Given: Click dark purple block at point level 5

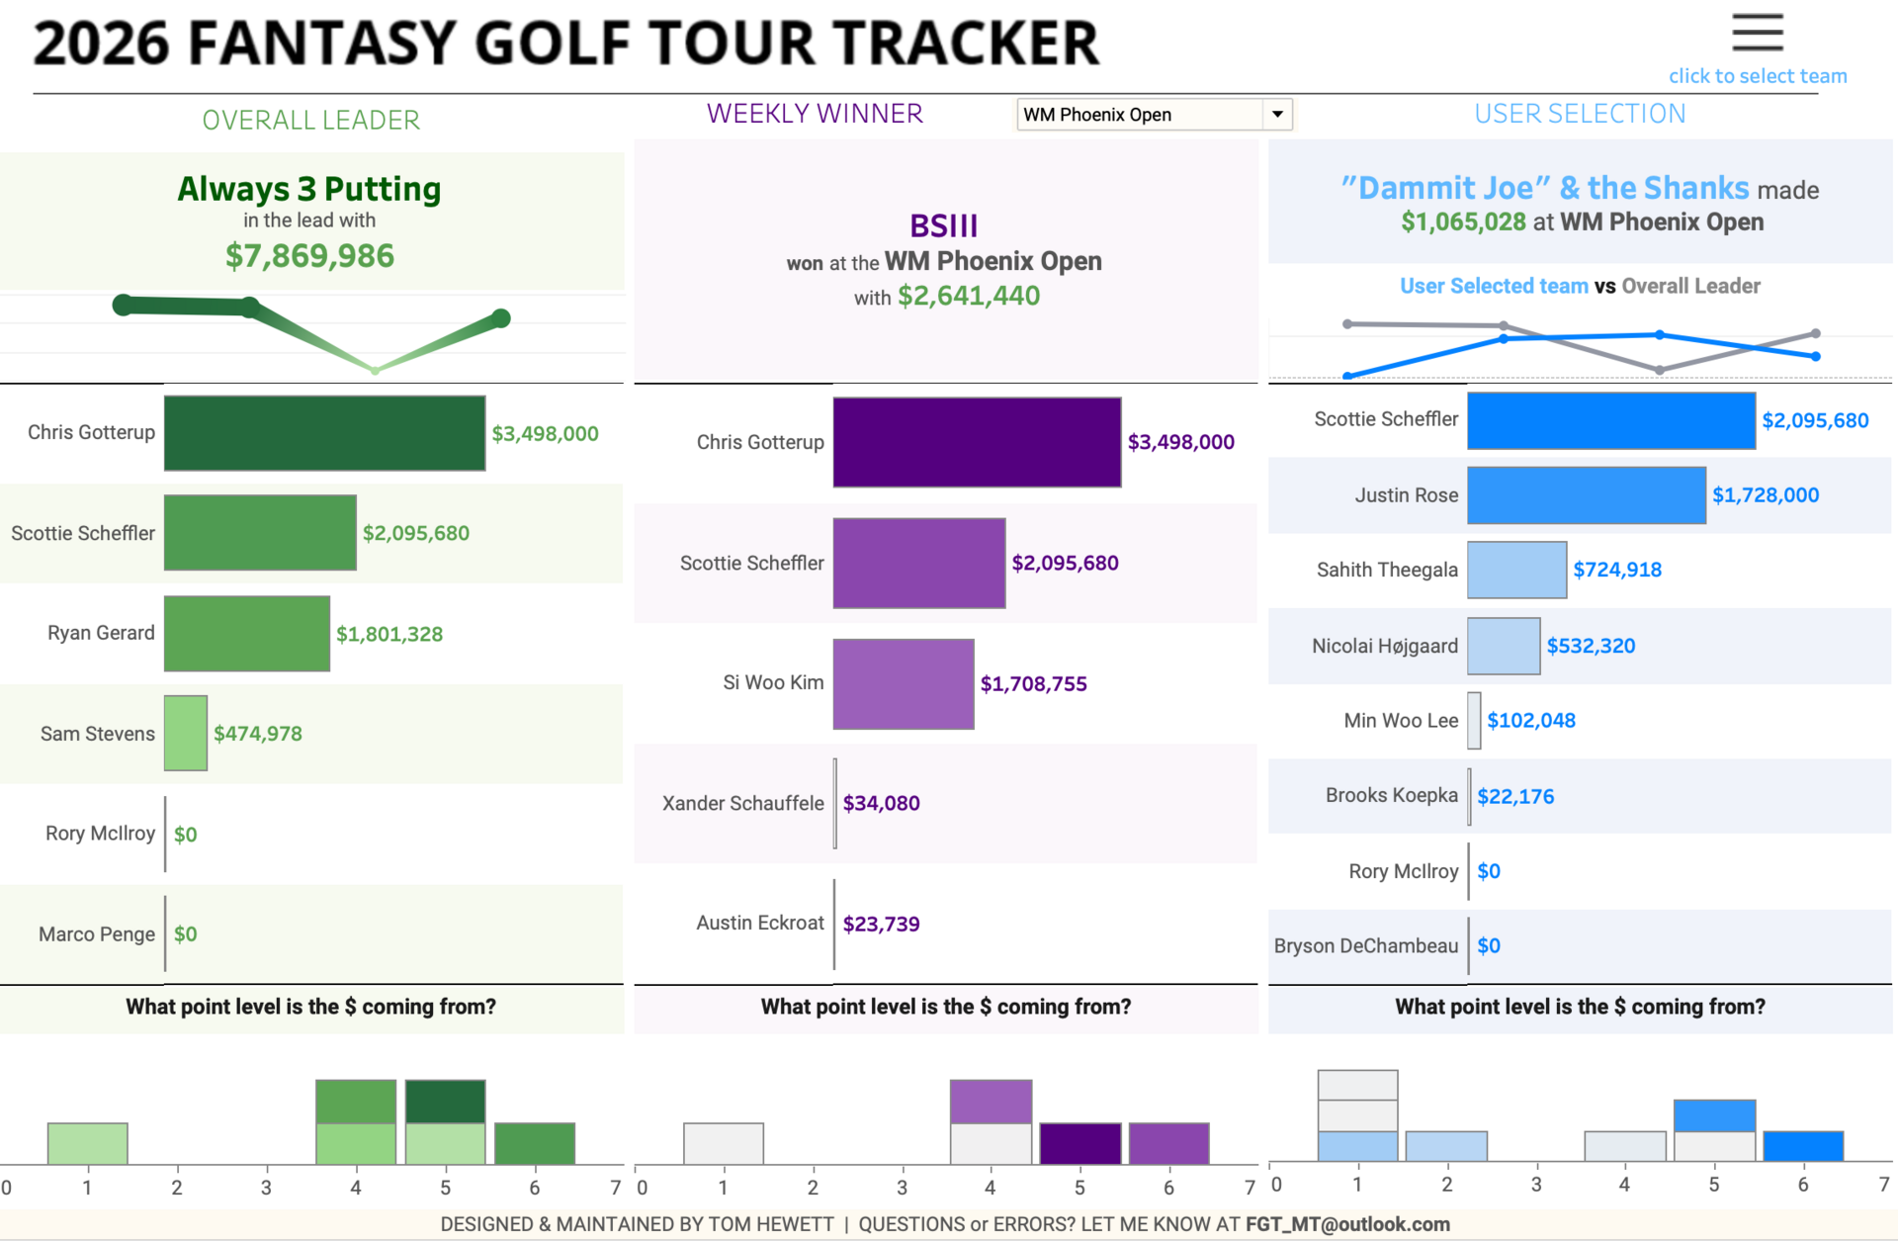Looking at the screenshot, I should point(1079,1144).
